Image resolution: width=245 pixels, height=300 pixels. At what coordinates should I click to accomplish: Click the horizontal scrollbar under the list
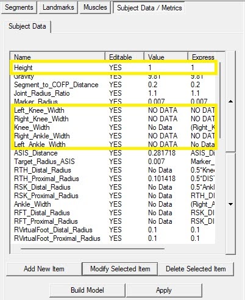point(93,248)
